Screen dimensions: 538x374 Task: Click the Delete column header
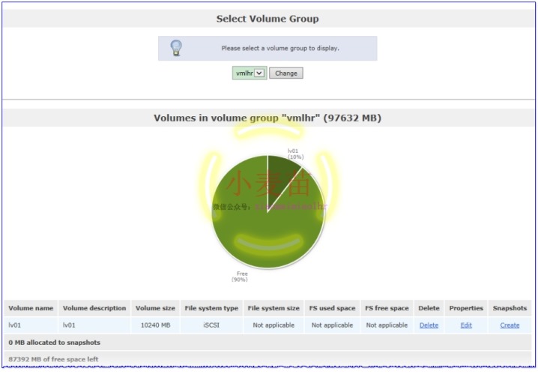(429, 308)
